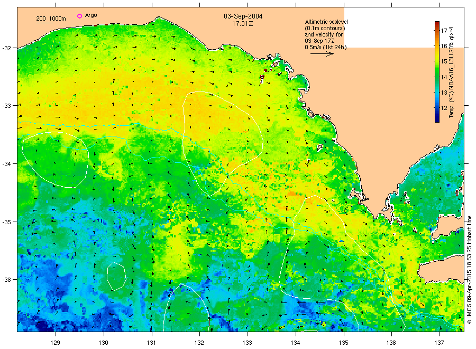
Task: Click the 14 value on color bar
Action: (444, 77)
